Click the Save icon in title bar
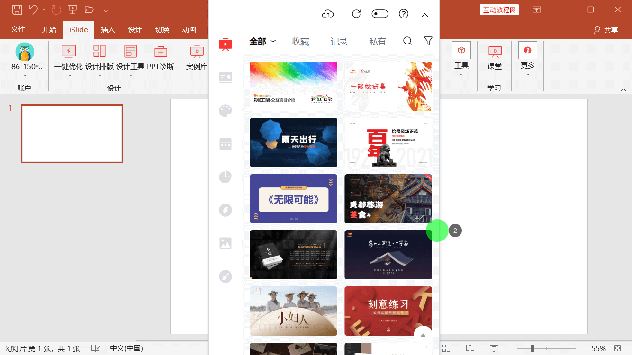Image resolution: width=632 pixels, height=355 pixels. pyautogui.click(x=17, y=9)
